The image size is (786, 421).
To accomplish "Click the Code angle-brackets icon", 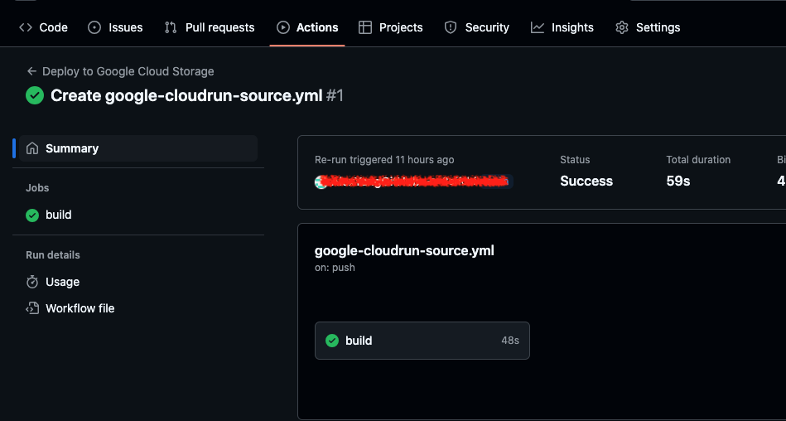I will pos(26,27).
